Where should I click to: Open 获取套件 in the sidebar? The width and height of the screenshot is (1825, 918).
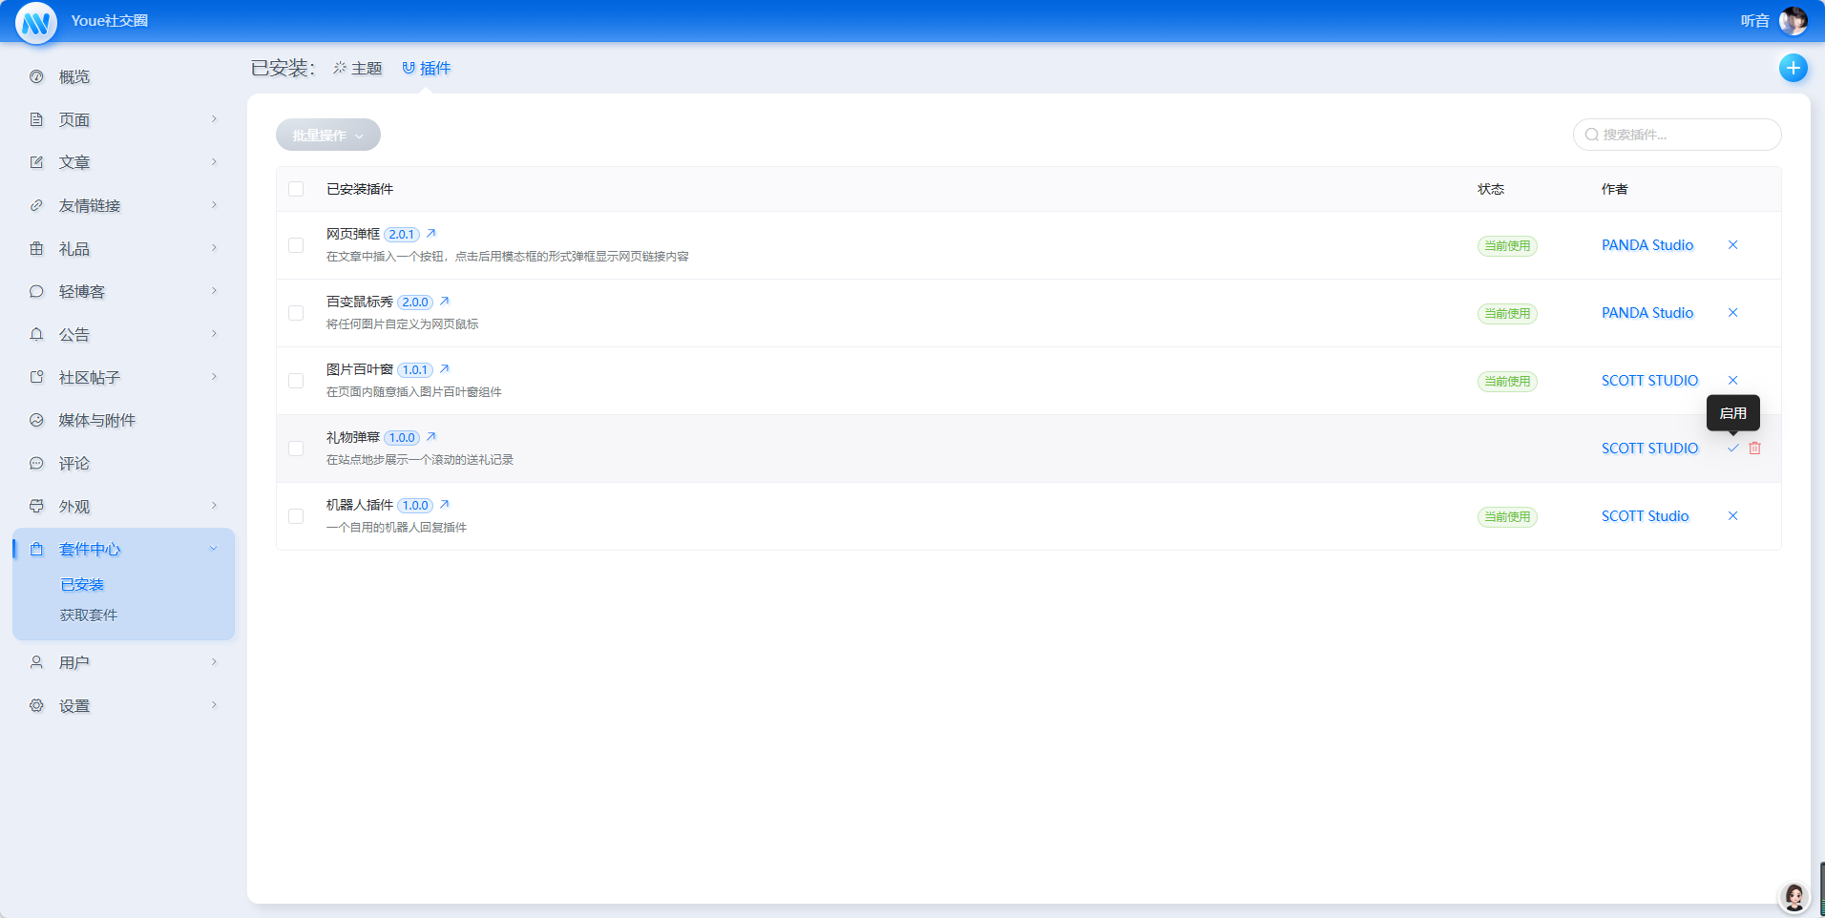[x=89, y=615]
